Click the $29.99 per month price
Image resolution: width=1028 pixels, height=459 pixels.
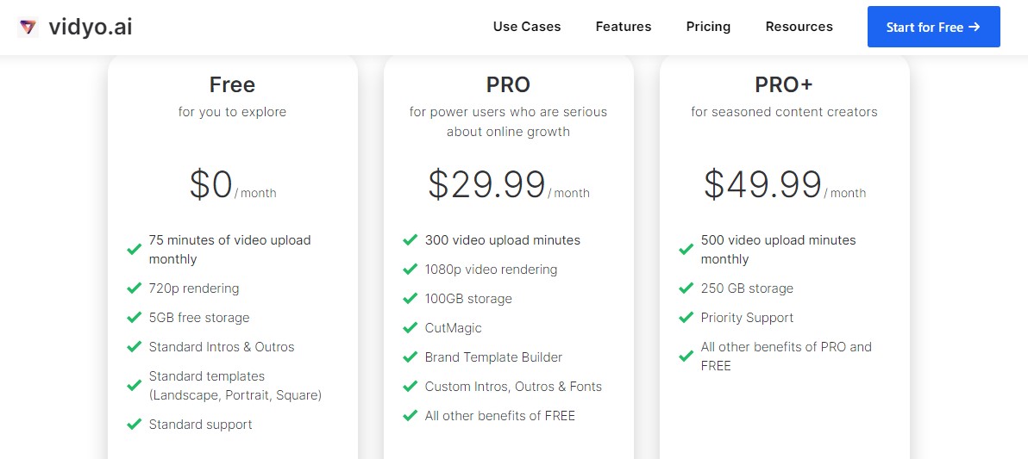click(509, 184)
